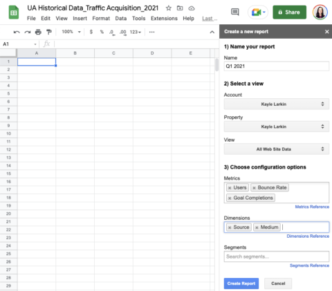Screen dimensions: 332x291
Task: Remove the Goal Completions metric tag
Action: (x=230, y=198)
